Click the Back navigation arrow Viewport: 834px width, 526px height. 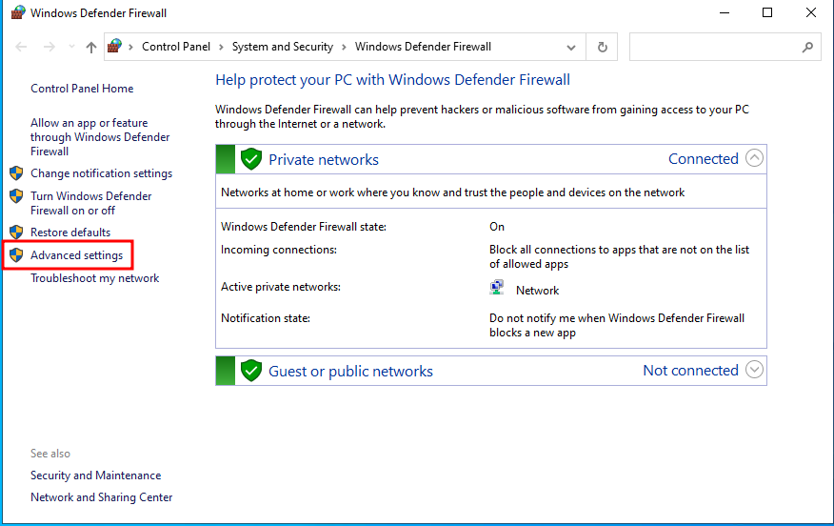pyautogui.click(x=21, y=47)
